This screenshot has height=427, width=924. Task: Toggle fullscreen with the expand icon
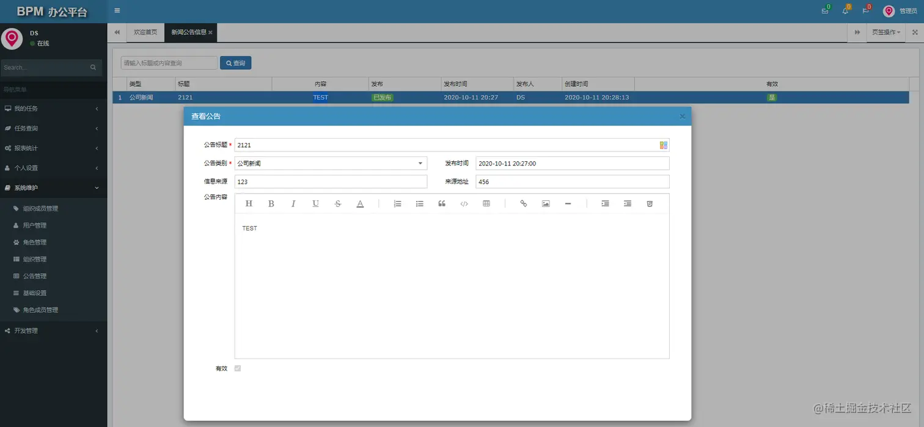pos(915,32)
